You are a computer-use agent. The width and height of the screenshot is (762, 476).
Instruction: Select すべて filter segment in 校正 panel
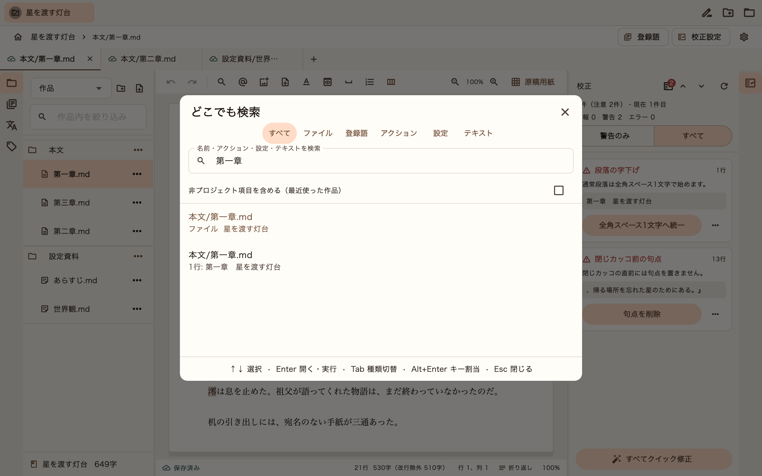693,136
